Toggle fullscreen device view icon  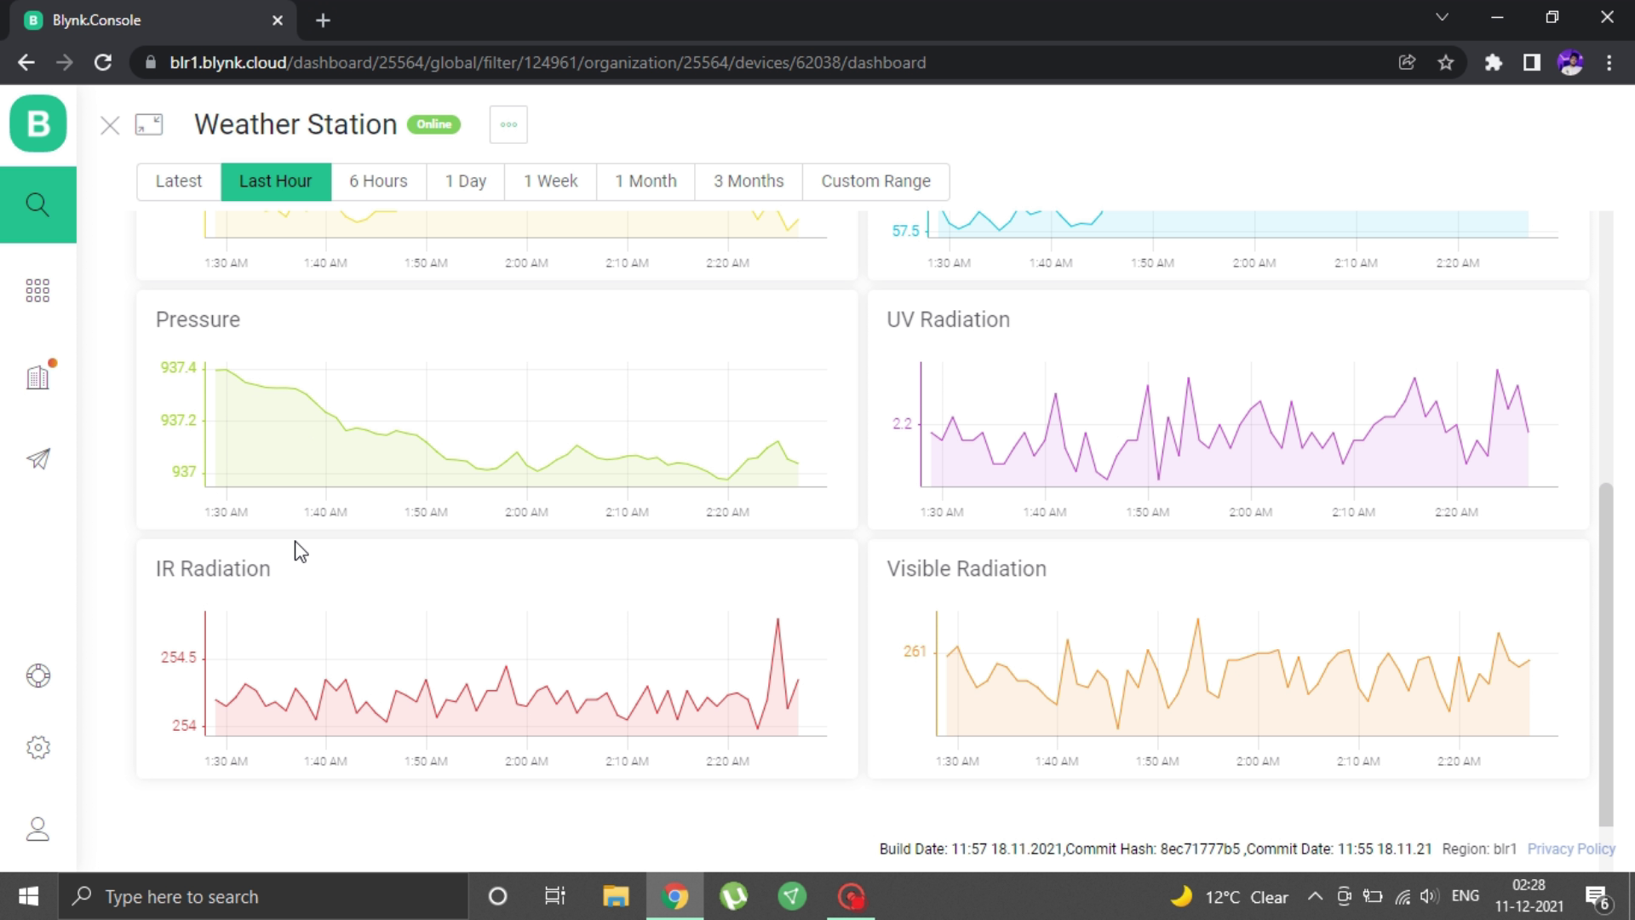click(149, 125)
